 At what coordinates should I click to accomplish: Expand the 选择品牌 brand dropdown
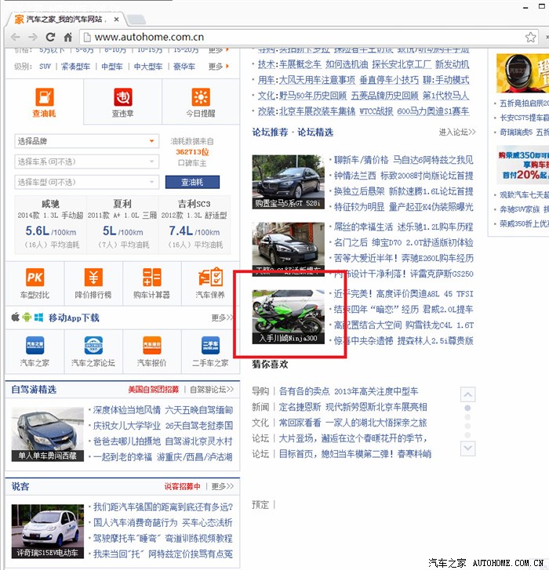86,141
